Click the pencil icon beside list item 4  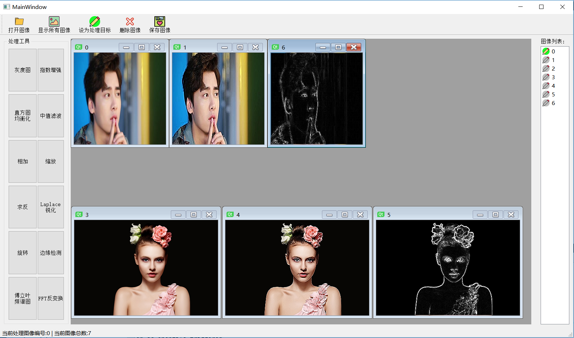pos(546,86)
